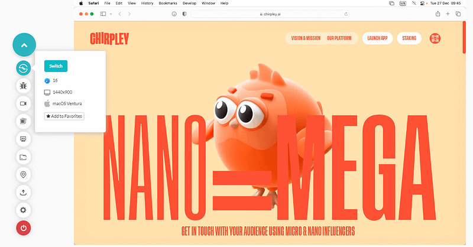Click the Chirpley logo

(x=109, y=38)
